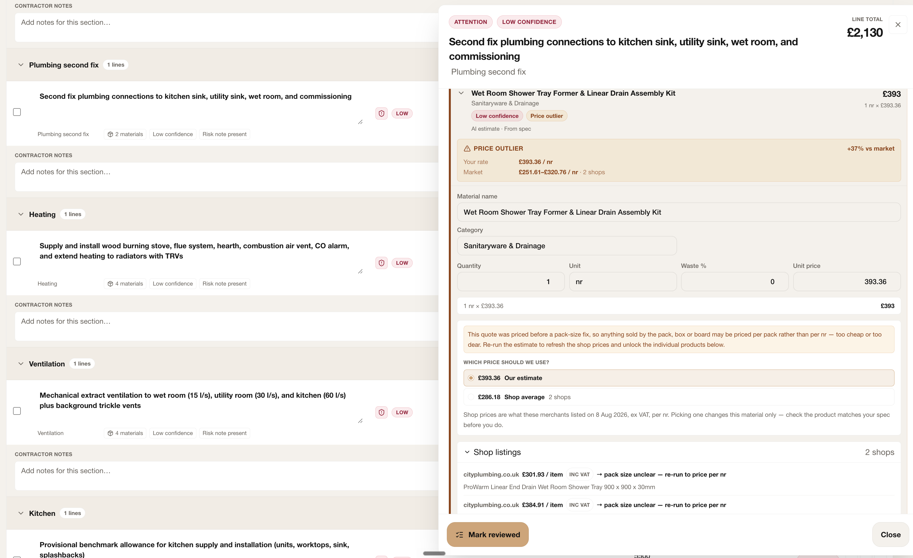
Task: Open first cityplumbing.co.uk listing at £301.93
Action: [x=491, y=475]
